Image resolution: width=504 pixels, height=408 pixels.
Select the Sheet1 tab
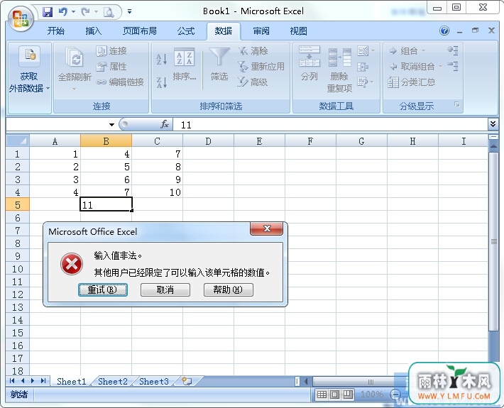click(72, 381)
